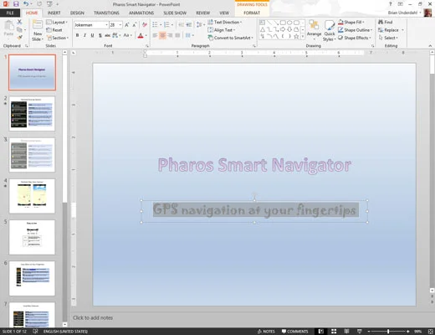The width and height of the screenshot is (435, 335).
Task: Click the Reset slide button
Action: (54, 30)
